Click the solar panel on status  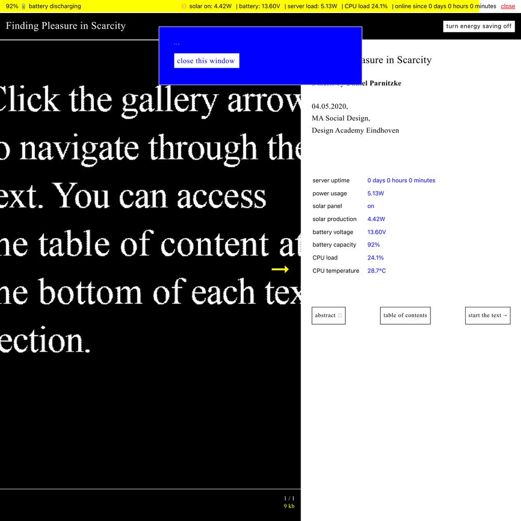370,206
